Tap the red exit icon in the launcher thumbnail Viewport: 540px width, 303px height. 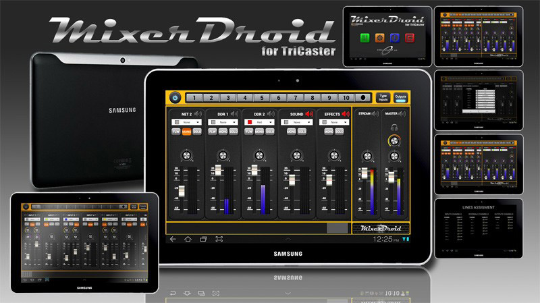[x=410, y=38]
